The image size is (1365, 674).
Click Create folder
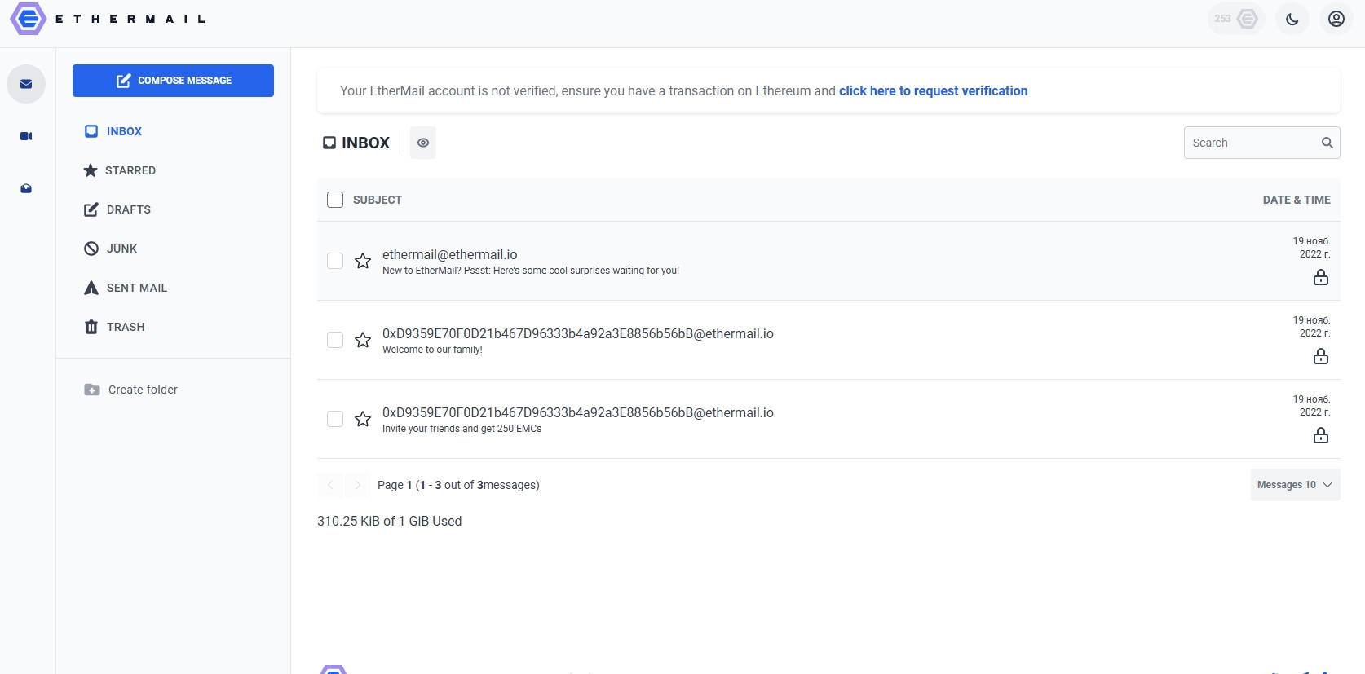click(x=131, y=390)
